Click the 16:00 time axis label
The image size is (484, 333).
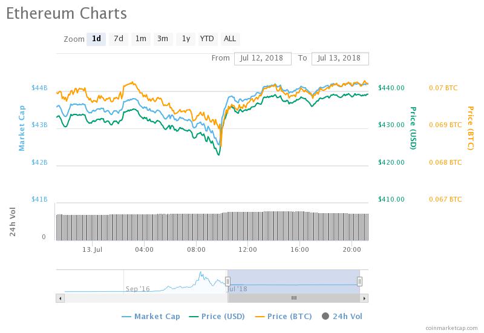(x=299, y=249)
